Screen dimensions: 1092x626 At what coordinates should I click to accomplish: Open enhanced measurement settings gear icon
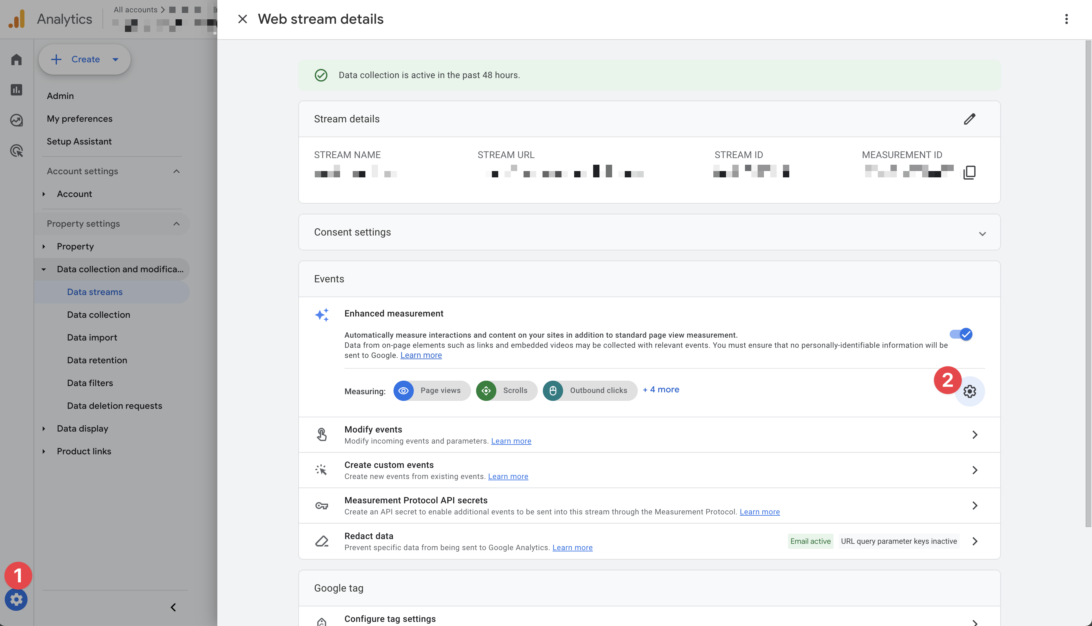click(x=970, y=391)
